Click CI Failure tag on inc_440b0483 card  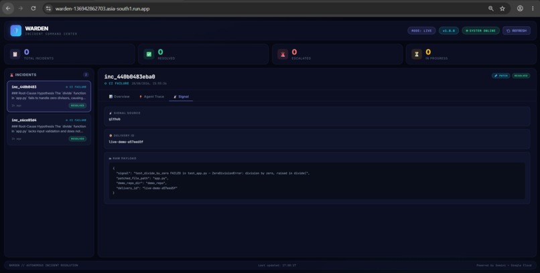76,87
